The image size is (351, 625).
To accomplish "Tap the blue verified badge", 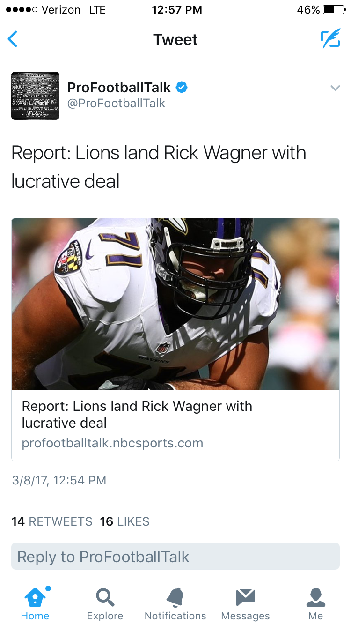I will click(182, 87).
